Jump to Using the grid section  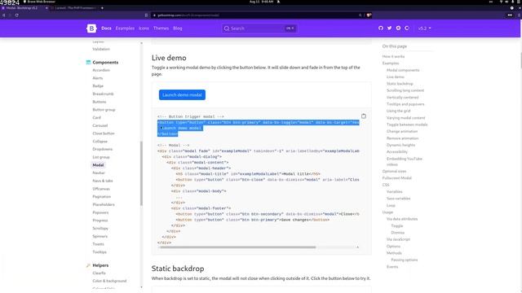[x=398, y=111]
